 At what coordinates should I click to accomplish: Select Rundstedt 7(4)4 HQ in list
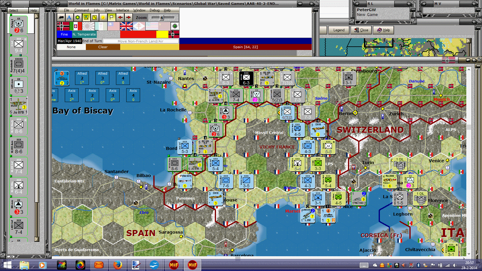coord(19,65)
